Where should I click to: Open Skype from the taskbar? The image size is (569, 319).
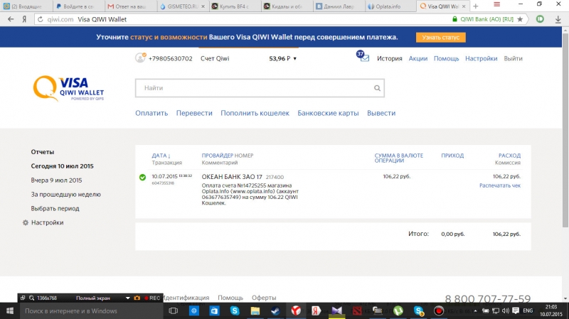(x=235, y=310)
